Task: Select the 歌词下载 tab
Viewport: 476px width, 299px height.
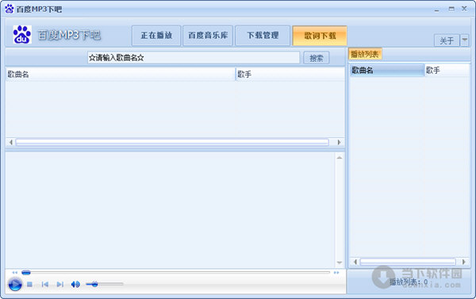Action: point(320,36)
